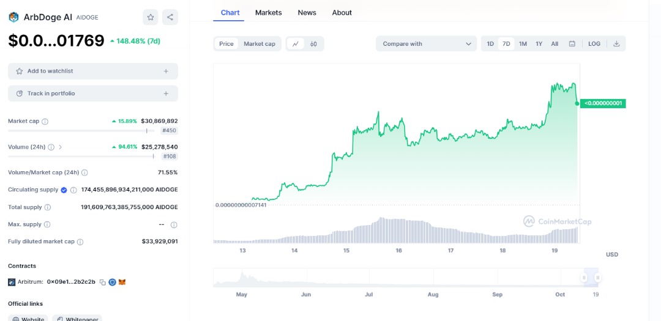Viewport: 661px width, 321px height.
Task: Open Market cap info tooltip icon
Action: [45, 121]
